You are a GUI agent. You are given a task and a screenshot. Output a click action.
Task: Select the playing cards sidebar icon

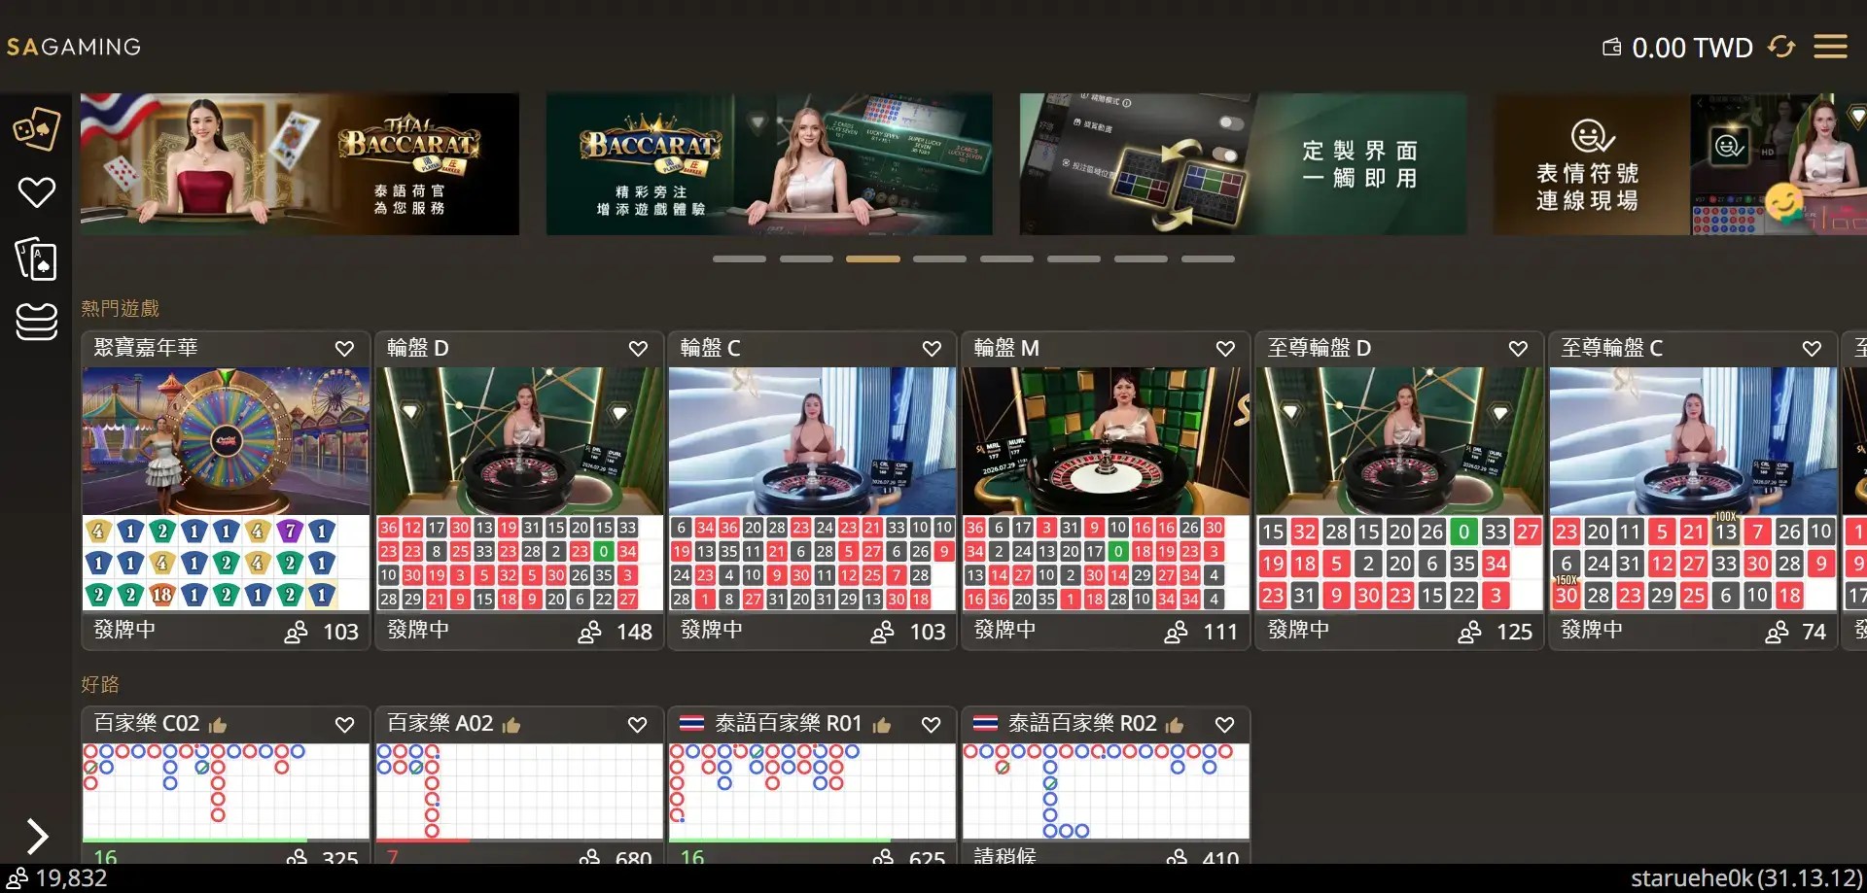(37, 258)
